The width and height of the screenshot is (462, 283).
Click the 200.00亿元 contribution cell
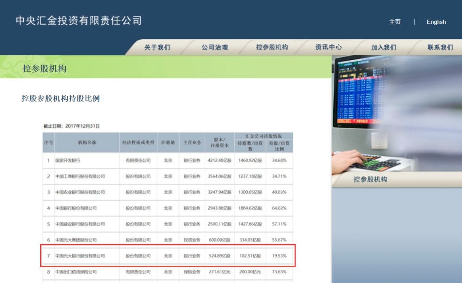(x=250, y=271)
